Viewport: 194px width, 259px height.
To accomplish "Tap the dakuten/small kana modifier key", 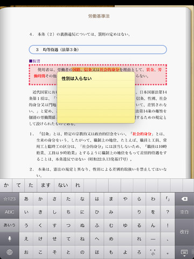I will pos(153,253).
